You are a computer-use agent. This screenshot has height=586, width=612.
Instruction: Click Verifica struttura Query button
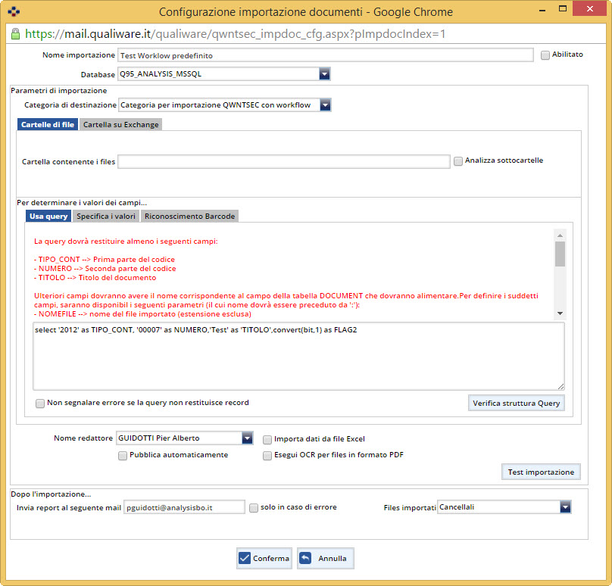[x=517, y=403]
